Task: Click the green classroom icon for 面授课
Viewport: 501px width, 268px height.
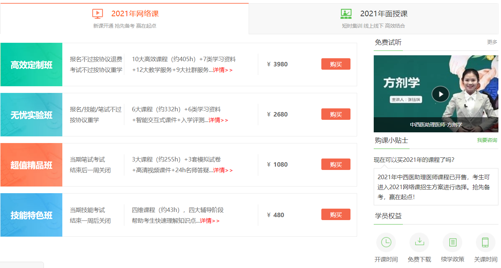Action: click(x=346, y=14)
